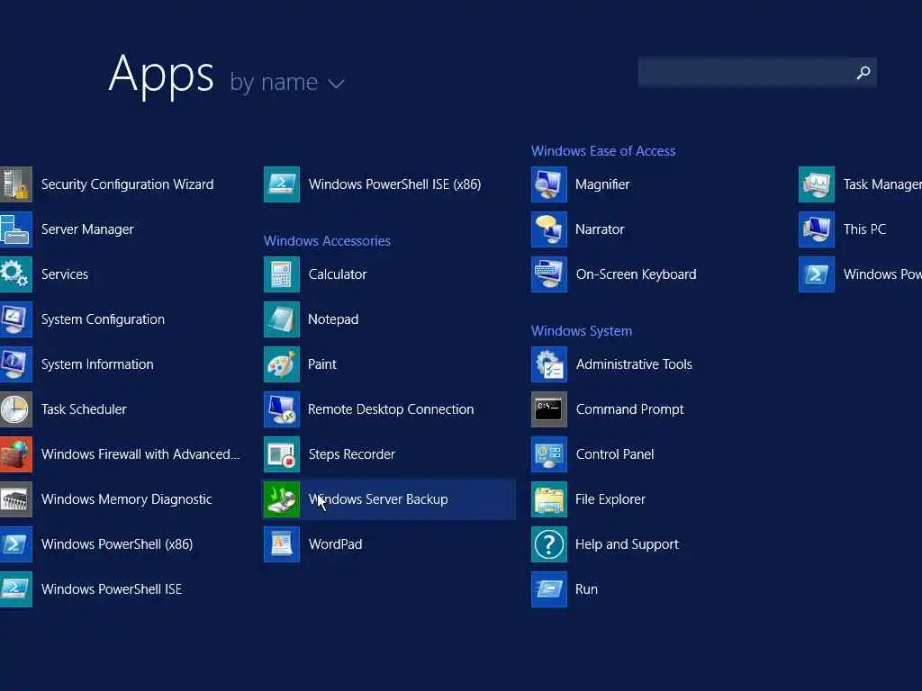Open the partially visible Windows PowerShell icon at right
This screenshot has height=691, width=922.
817,274
